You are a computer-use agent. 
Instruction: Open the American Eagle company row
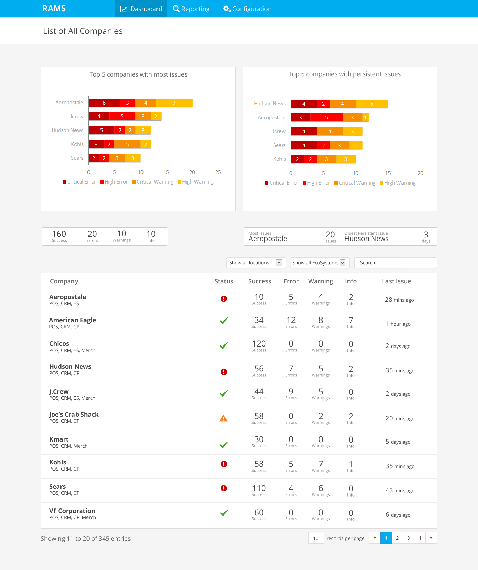[239, 323]
